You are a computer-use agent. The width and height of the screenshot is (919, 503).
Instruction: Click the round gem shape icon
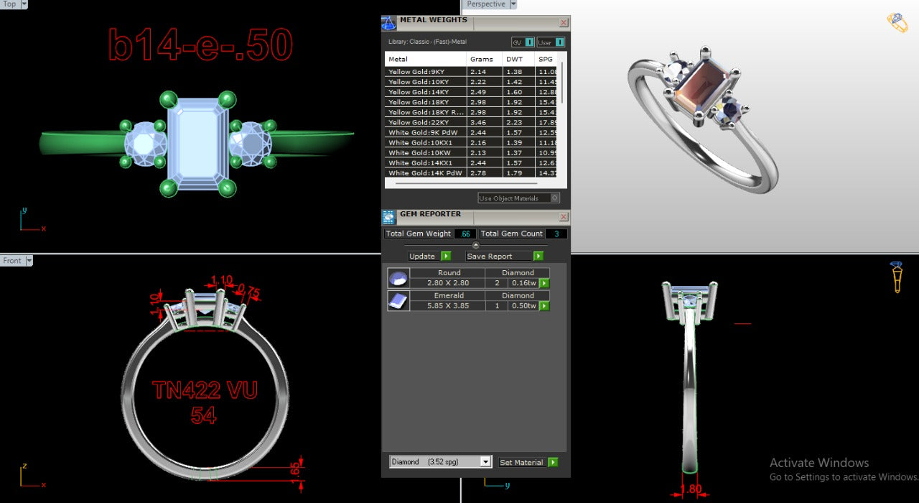(x=398, y=278)
